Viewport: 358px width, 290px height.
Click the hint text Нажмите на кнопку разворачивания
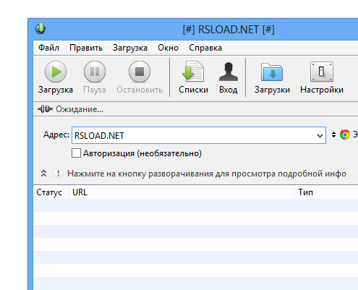click(207, 174)
